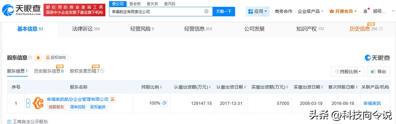Screen dimensions: 396x124
Task: Open notifications via the bell icon in header
Action: click(x=365, y=11)
